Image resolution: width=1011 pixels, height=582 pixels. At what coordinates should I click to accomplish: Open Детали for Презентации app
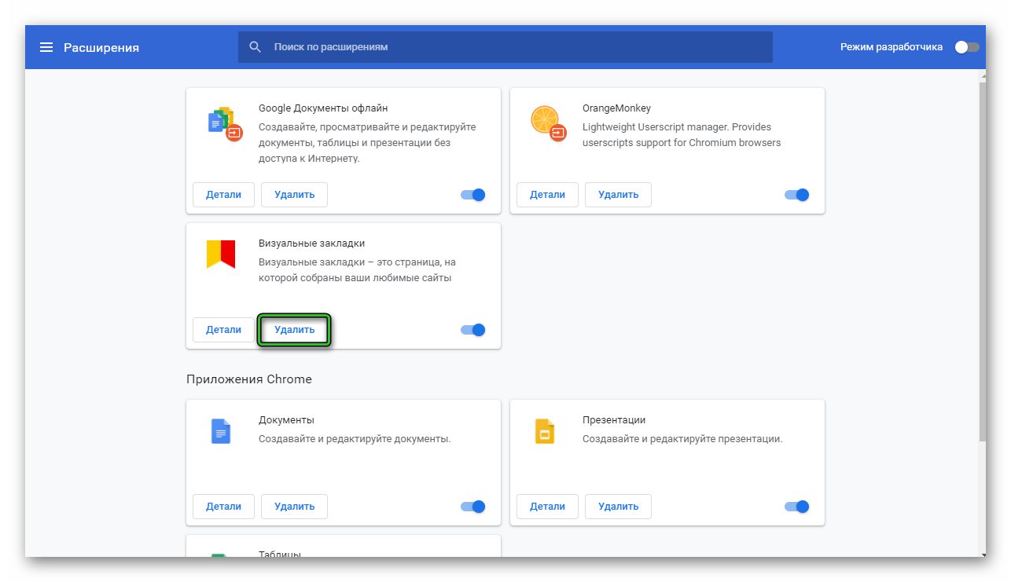pos(547,507)
